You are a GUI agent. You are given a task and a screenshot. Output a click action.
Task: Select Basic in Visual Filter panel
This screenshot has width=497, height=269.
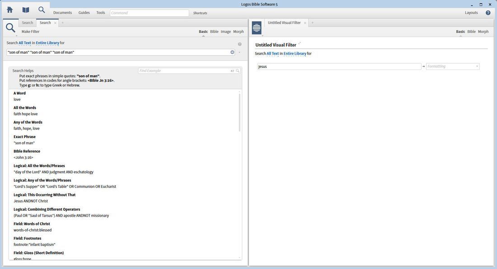(x=460, y=32)
